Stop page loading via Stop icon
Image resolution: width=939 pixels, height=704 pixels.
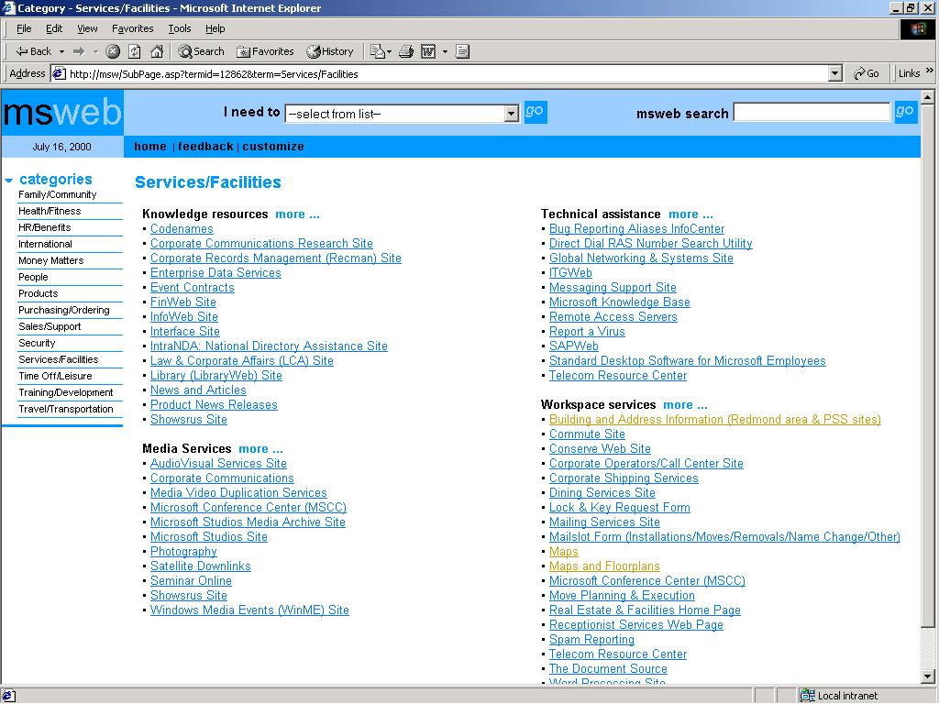tap(113, 51)
